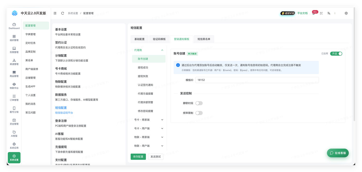Click the 保存配置 button
This screenshot has width=362, height=172.
(x=138, y=157)
